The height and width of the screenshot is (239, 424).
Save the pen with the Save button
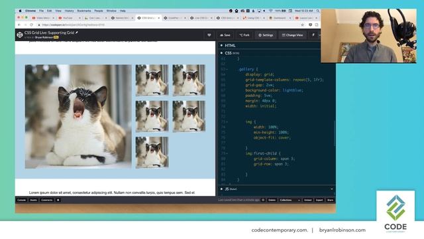pos(225,35)
